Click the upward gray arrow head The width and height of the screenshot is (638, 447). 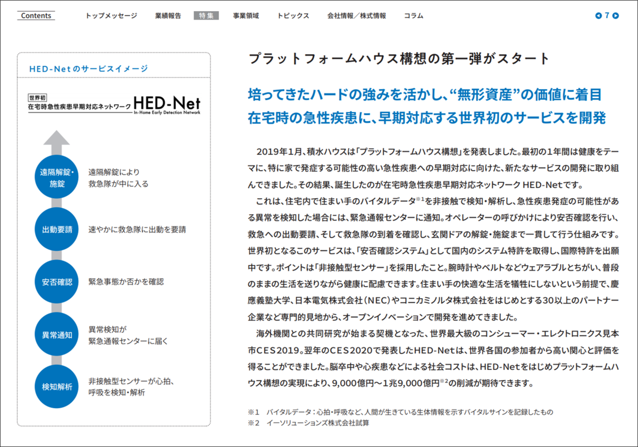[57, 138]
